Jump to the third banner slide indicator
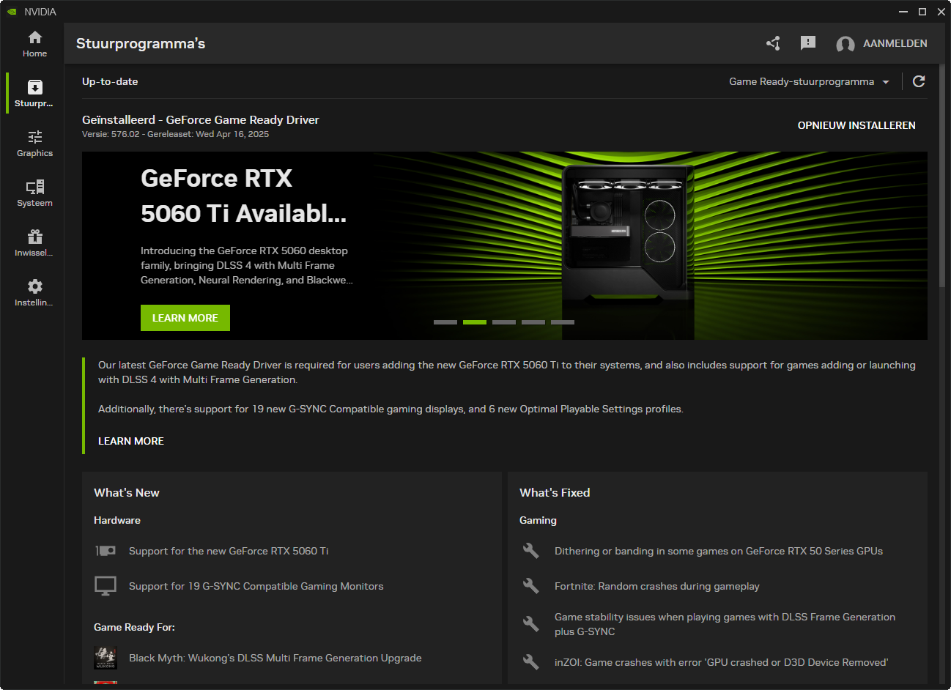Viewport: 951px width, 690px height. (504, 322)
